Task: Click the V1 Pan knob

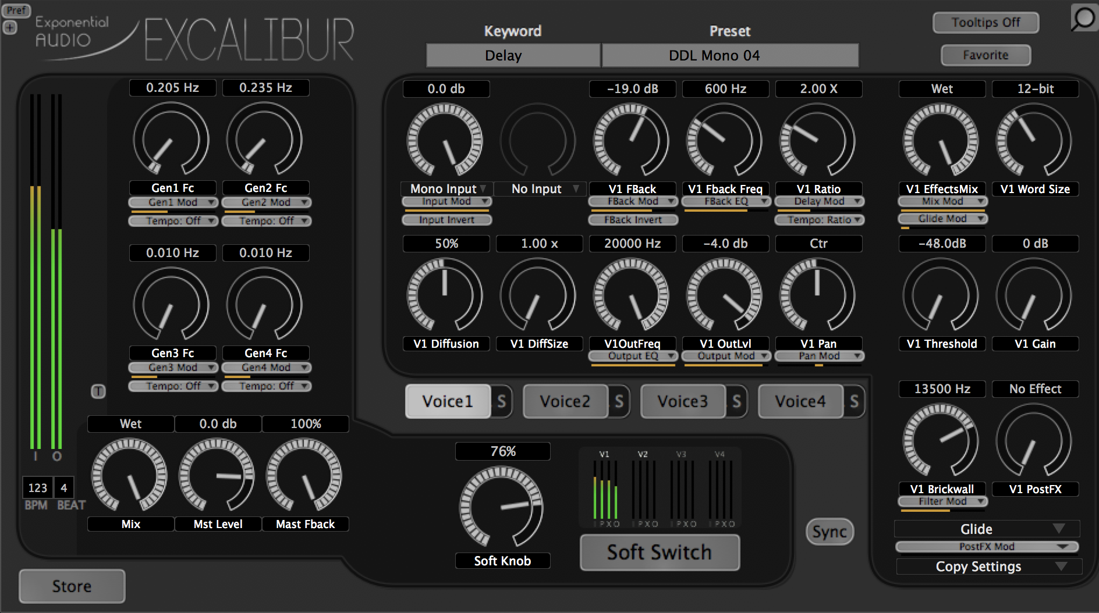Action: point(817,295)
